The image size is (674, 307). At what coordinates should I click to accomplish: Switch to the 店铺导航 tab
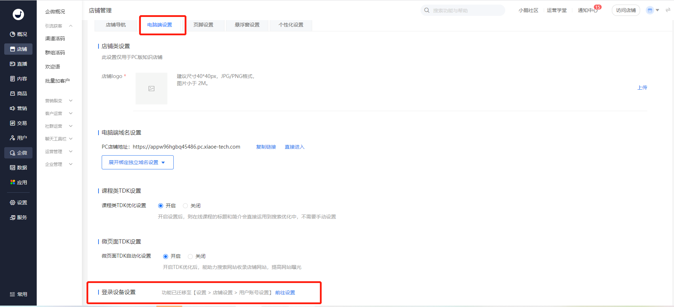tap(116, 25)
